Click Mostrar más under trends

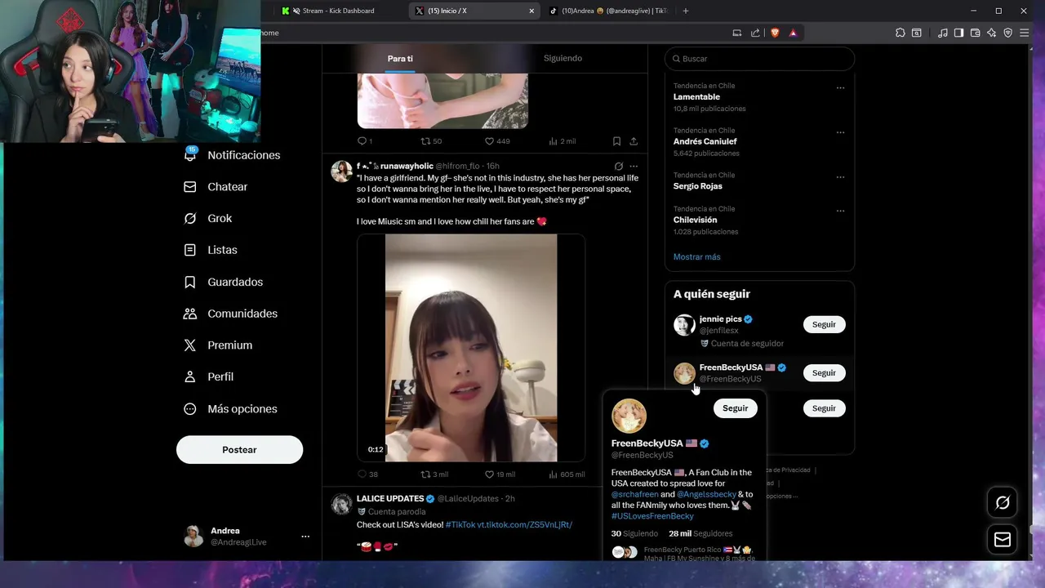[696, 257]
